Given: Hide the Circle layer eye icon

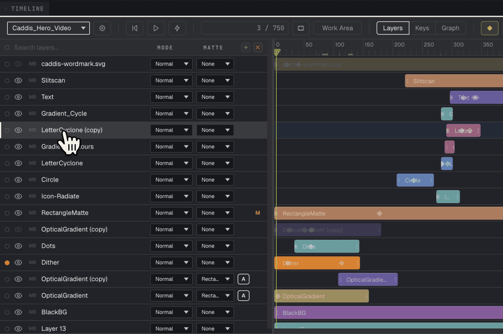Looking at the screenshot, I should 18,180.
